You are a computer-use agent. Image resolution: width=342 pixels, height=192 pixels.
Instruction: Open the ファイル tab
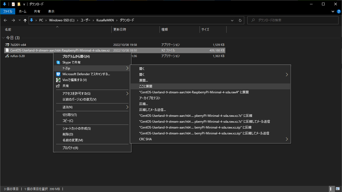[8, 11]
